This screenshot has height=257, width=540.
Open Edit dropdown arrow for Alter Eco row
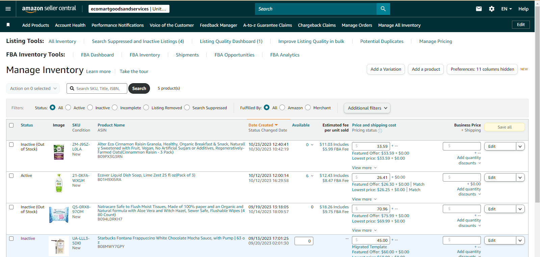coord(520,146)
